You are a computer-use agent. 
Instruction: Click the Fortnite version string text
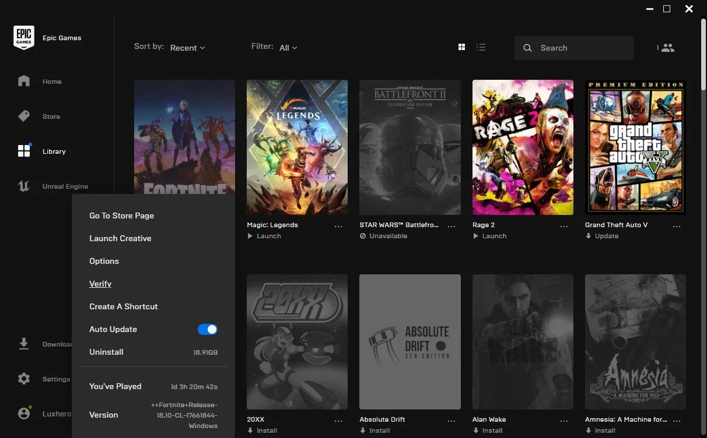pos(184,415)
